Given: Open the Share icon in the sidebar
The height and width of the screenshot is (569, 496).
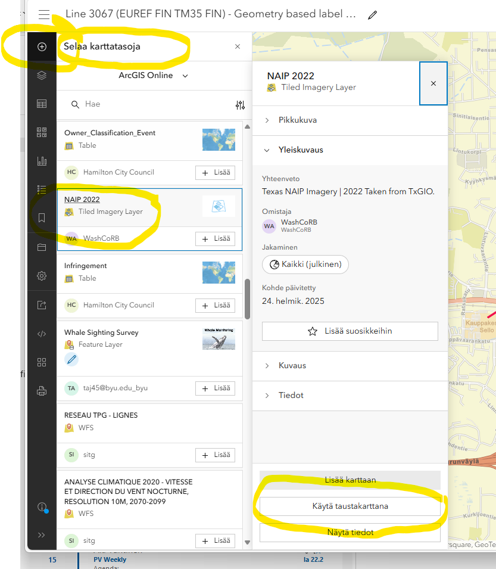Looking at the screenshot, I should click(x=41, y=304).
